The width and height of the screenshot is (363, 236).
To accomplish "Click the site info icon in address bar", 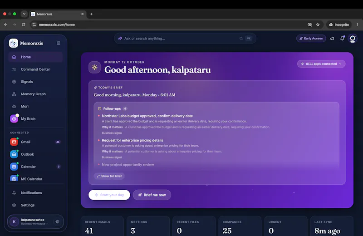I will click(x=34, y=25).
